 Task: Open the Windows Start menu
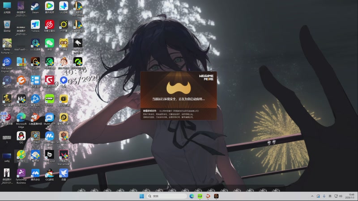141,196
